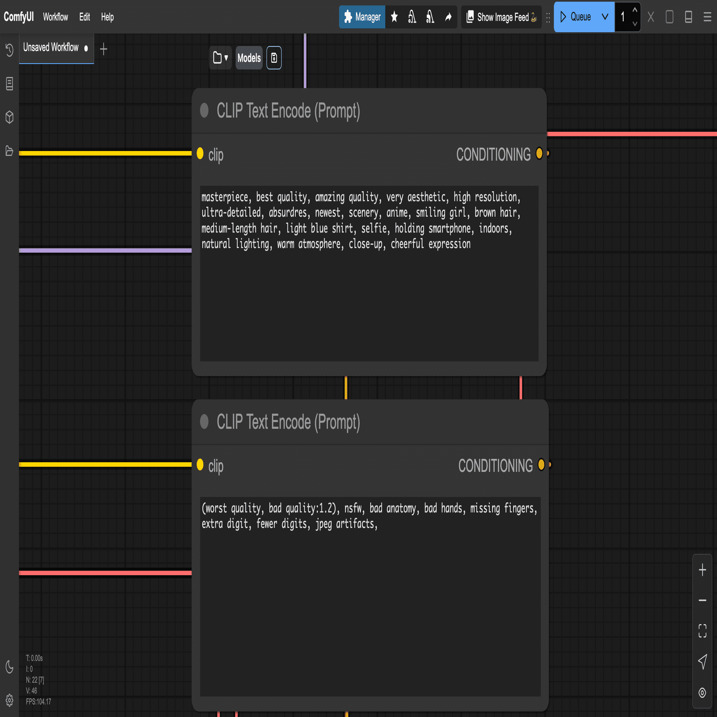The width and height of the screenshot is (717, 717).
Task: Open the folder dropdown in canvas toolbar
Action: (220, 58)
